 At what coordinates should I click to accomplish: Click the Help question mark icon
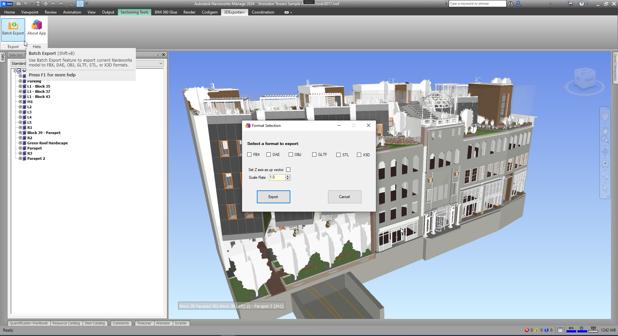(x=581, y=4)
